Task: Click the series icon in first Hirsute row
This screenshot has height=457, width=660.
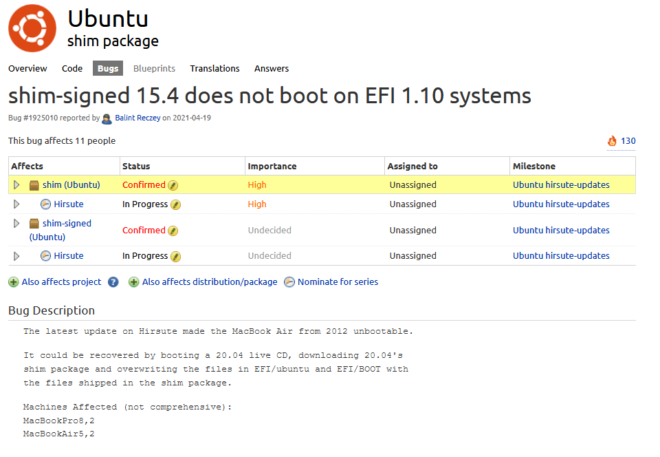Action: tap(45, 204)
